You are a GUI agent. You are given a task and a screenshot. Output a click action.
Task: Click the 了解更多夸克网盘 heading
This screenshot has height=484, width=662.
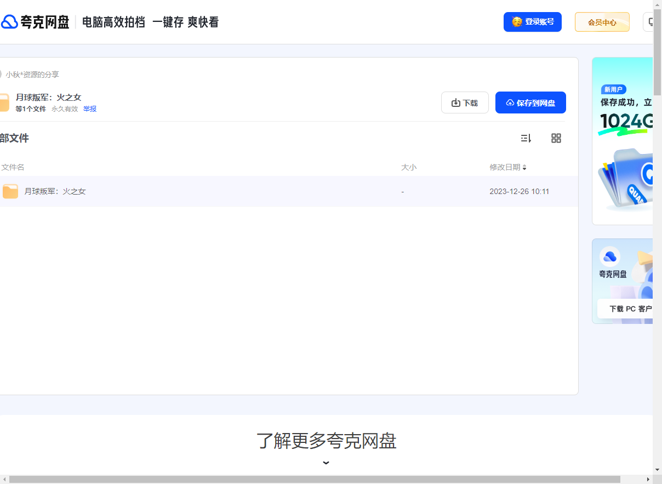pyautogui.click(x=327, y=441)
